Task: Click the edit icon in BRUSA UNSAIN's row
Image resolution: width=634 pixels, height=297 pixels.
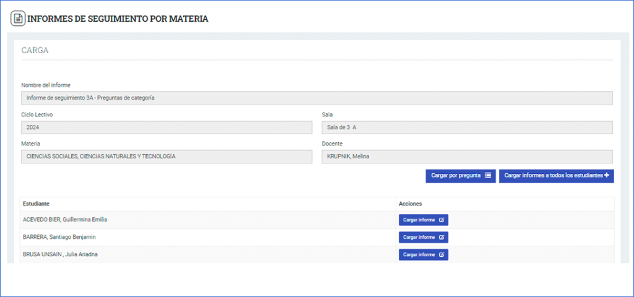Action: tap(441, 254)
